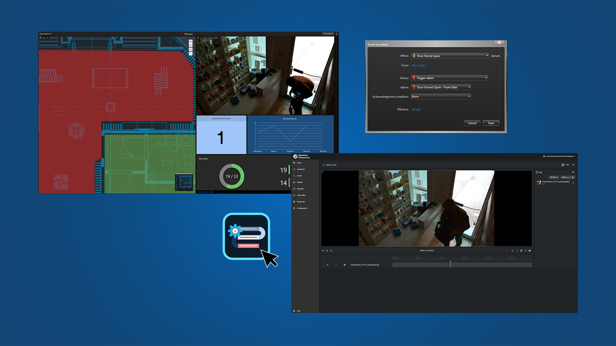Viewport: 616px width, 346px height.
Task: Zoom in on the Shop Front map
Action: (191, 41)
